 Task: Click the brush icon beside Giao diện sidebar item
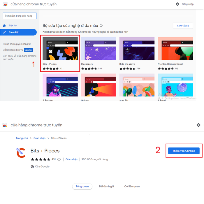point(4,32)
